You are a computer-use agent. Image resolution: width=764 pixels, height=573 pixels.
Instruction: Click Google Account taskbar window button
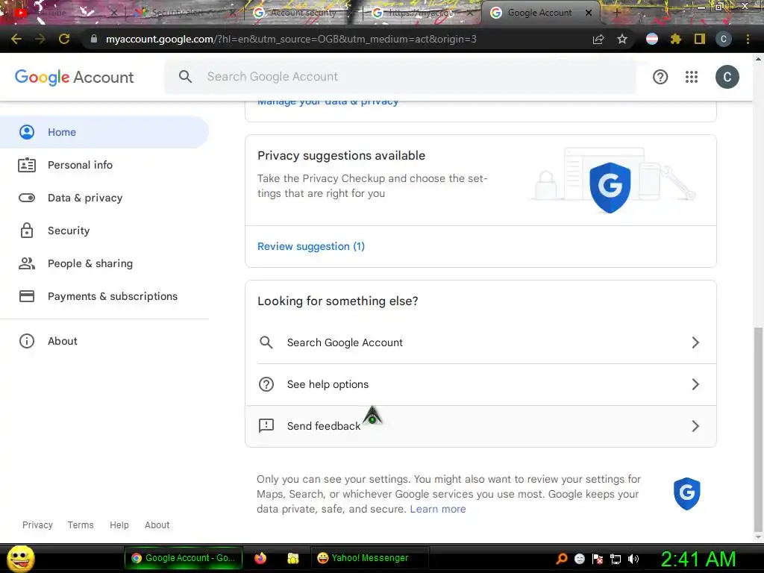click(x=184, y=558)
